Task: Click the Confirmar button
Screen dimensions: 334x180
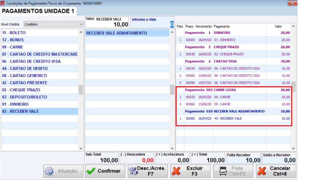Action: coord(105,171)
